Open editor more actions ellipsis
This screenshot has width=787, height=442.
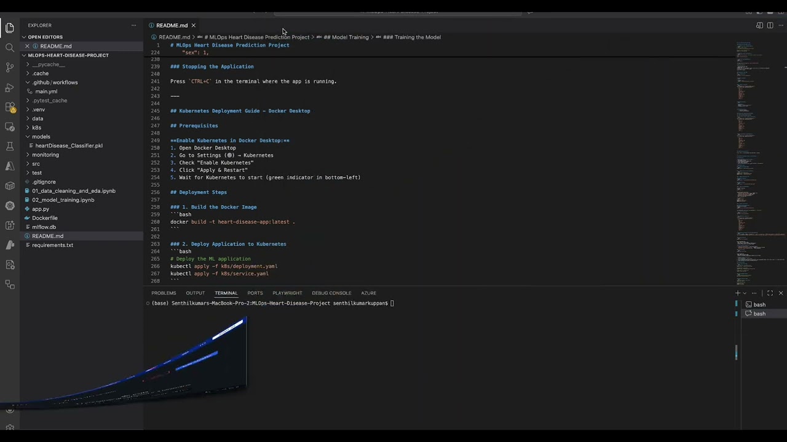(780, 25)
